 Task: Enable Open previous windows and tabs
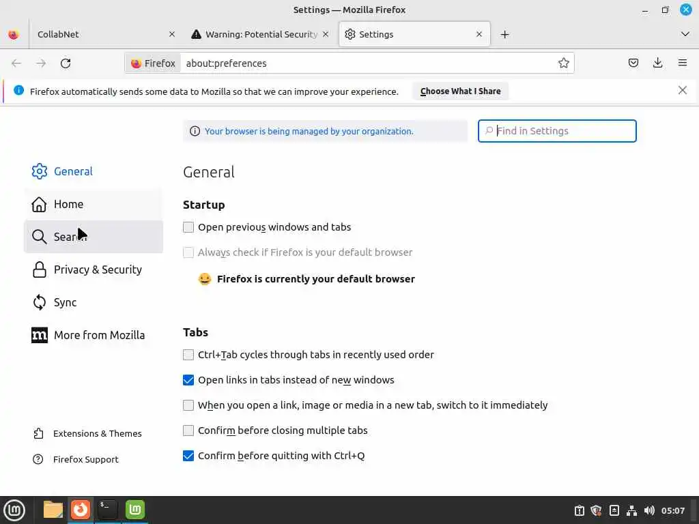pos(188,227)
